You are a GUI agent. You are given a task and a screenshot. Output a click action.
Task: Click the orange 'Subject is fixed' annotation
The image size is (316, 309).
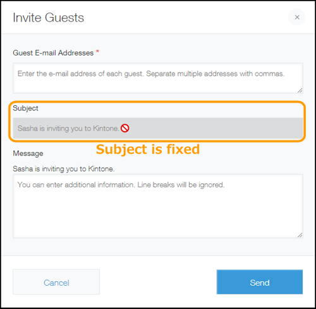pyautogui.click(x=148, y=149)
